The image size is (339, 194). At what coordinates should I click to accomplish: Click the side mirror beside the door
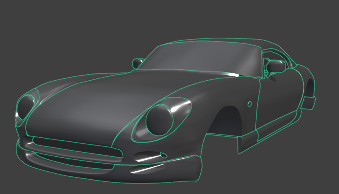(275, 66)
